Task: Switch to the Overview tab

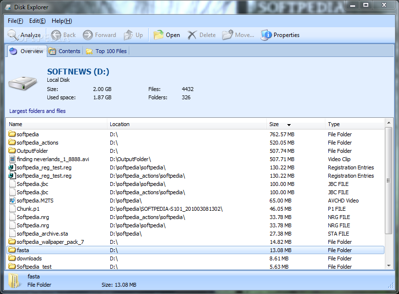Action: [27, 51]
